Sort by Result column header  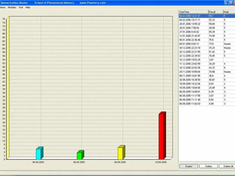(x=216, y=12)
